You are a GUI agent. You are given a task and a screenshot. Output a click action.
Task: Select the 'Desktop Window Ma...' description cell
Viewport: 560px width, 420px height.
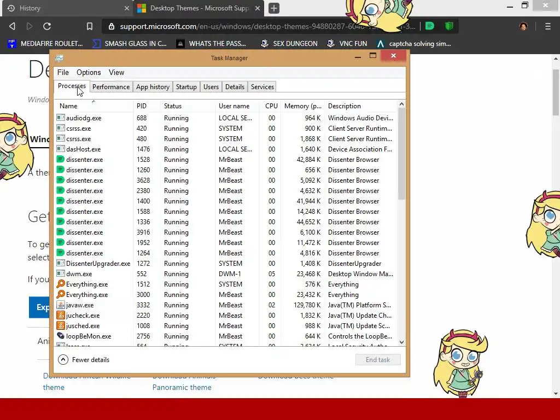tap(360, 274)
